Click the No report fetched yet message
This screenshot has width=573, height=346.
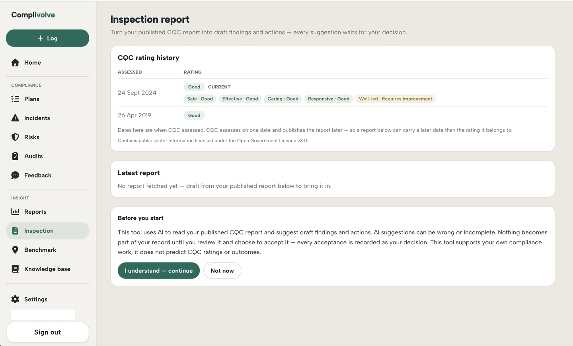(224, 186)
